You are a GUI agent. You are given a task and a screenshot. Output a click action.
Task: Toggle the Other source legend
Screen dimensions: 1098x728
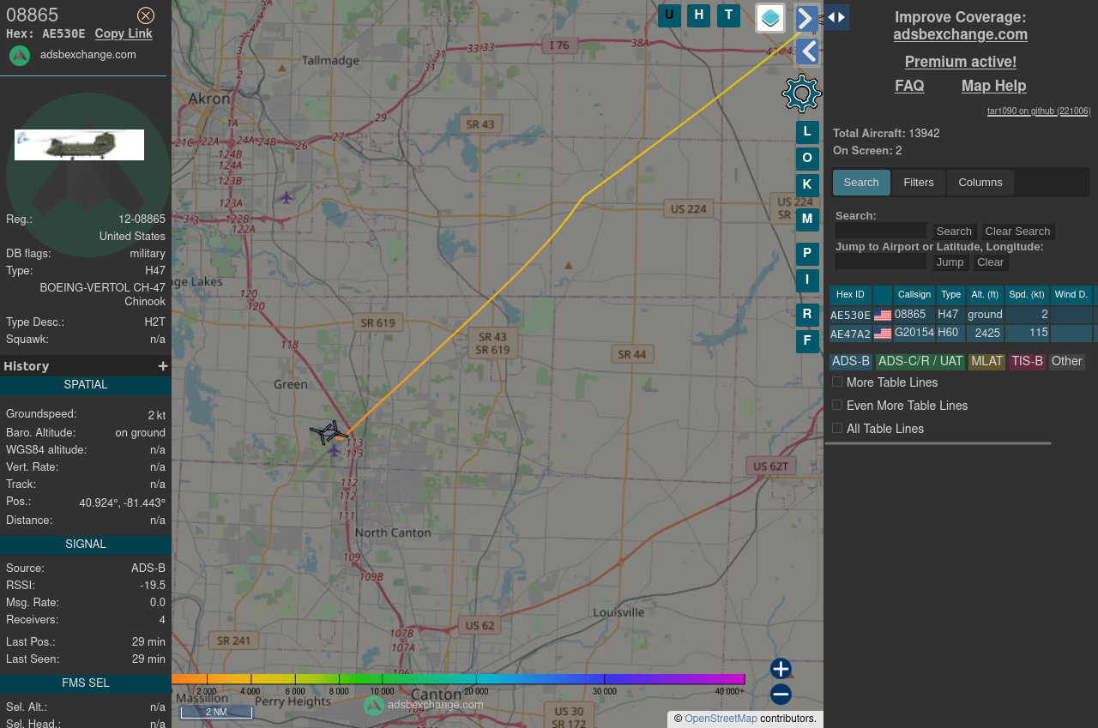tap(1067, 362)
